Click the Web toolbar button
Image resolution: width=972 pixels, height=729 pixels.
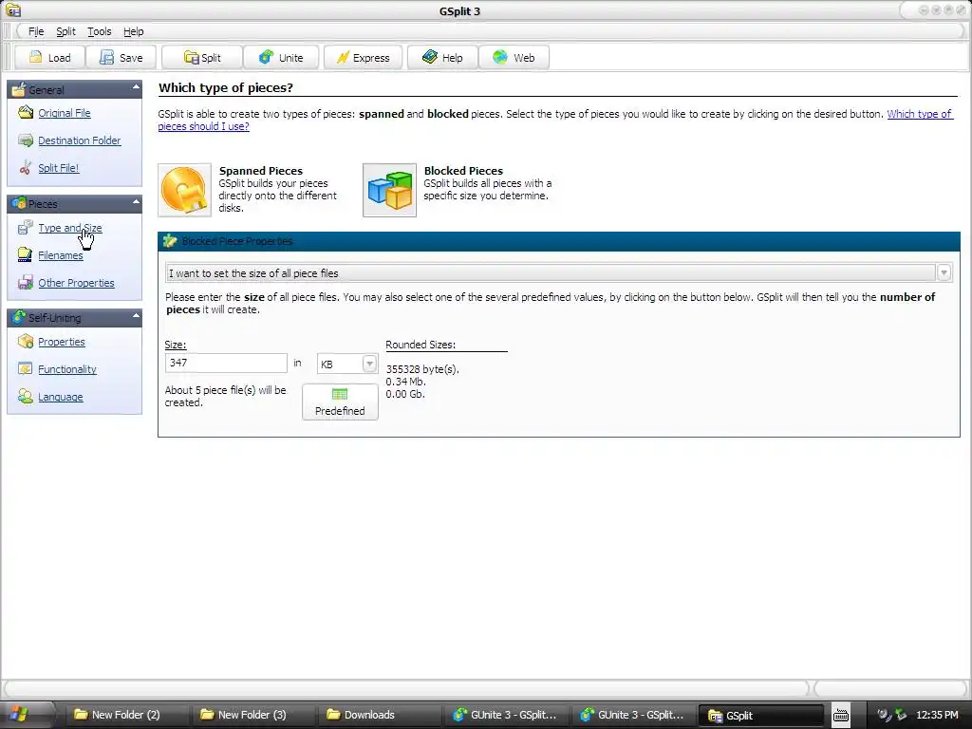514,58
